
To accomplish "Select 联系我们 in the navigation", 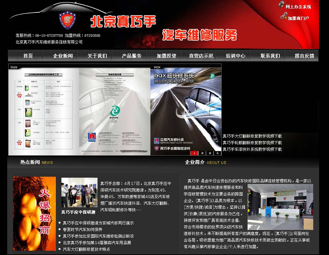I will click(270, 56).
